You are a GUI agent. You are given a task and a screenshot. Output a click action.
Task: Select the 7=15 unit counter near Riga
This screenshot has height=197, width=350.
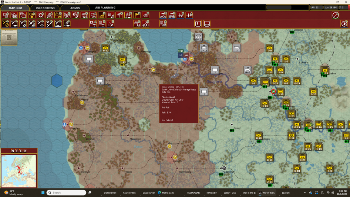point(204,48)
